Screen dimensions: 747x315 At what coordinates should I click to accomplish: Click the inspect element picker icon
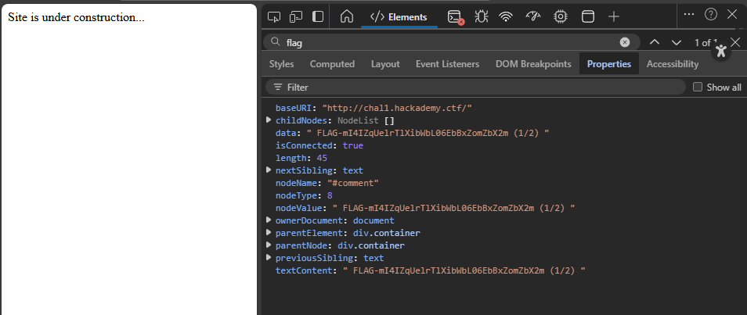click(274, 16)
